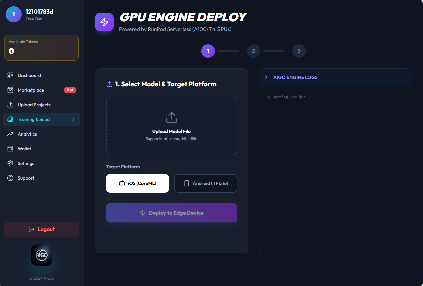Select step 1 in the deployment progress
The height and width of the screenshot is (286, 423).
tap(208, 51)
